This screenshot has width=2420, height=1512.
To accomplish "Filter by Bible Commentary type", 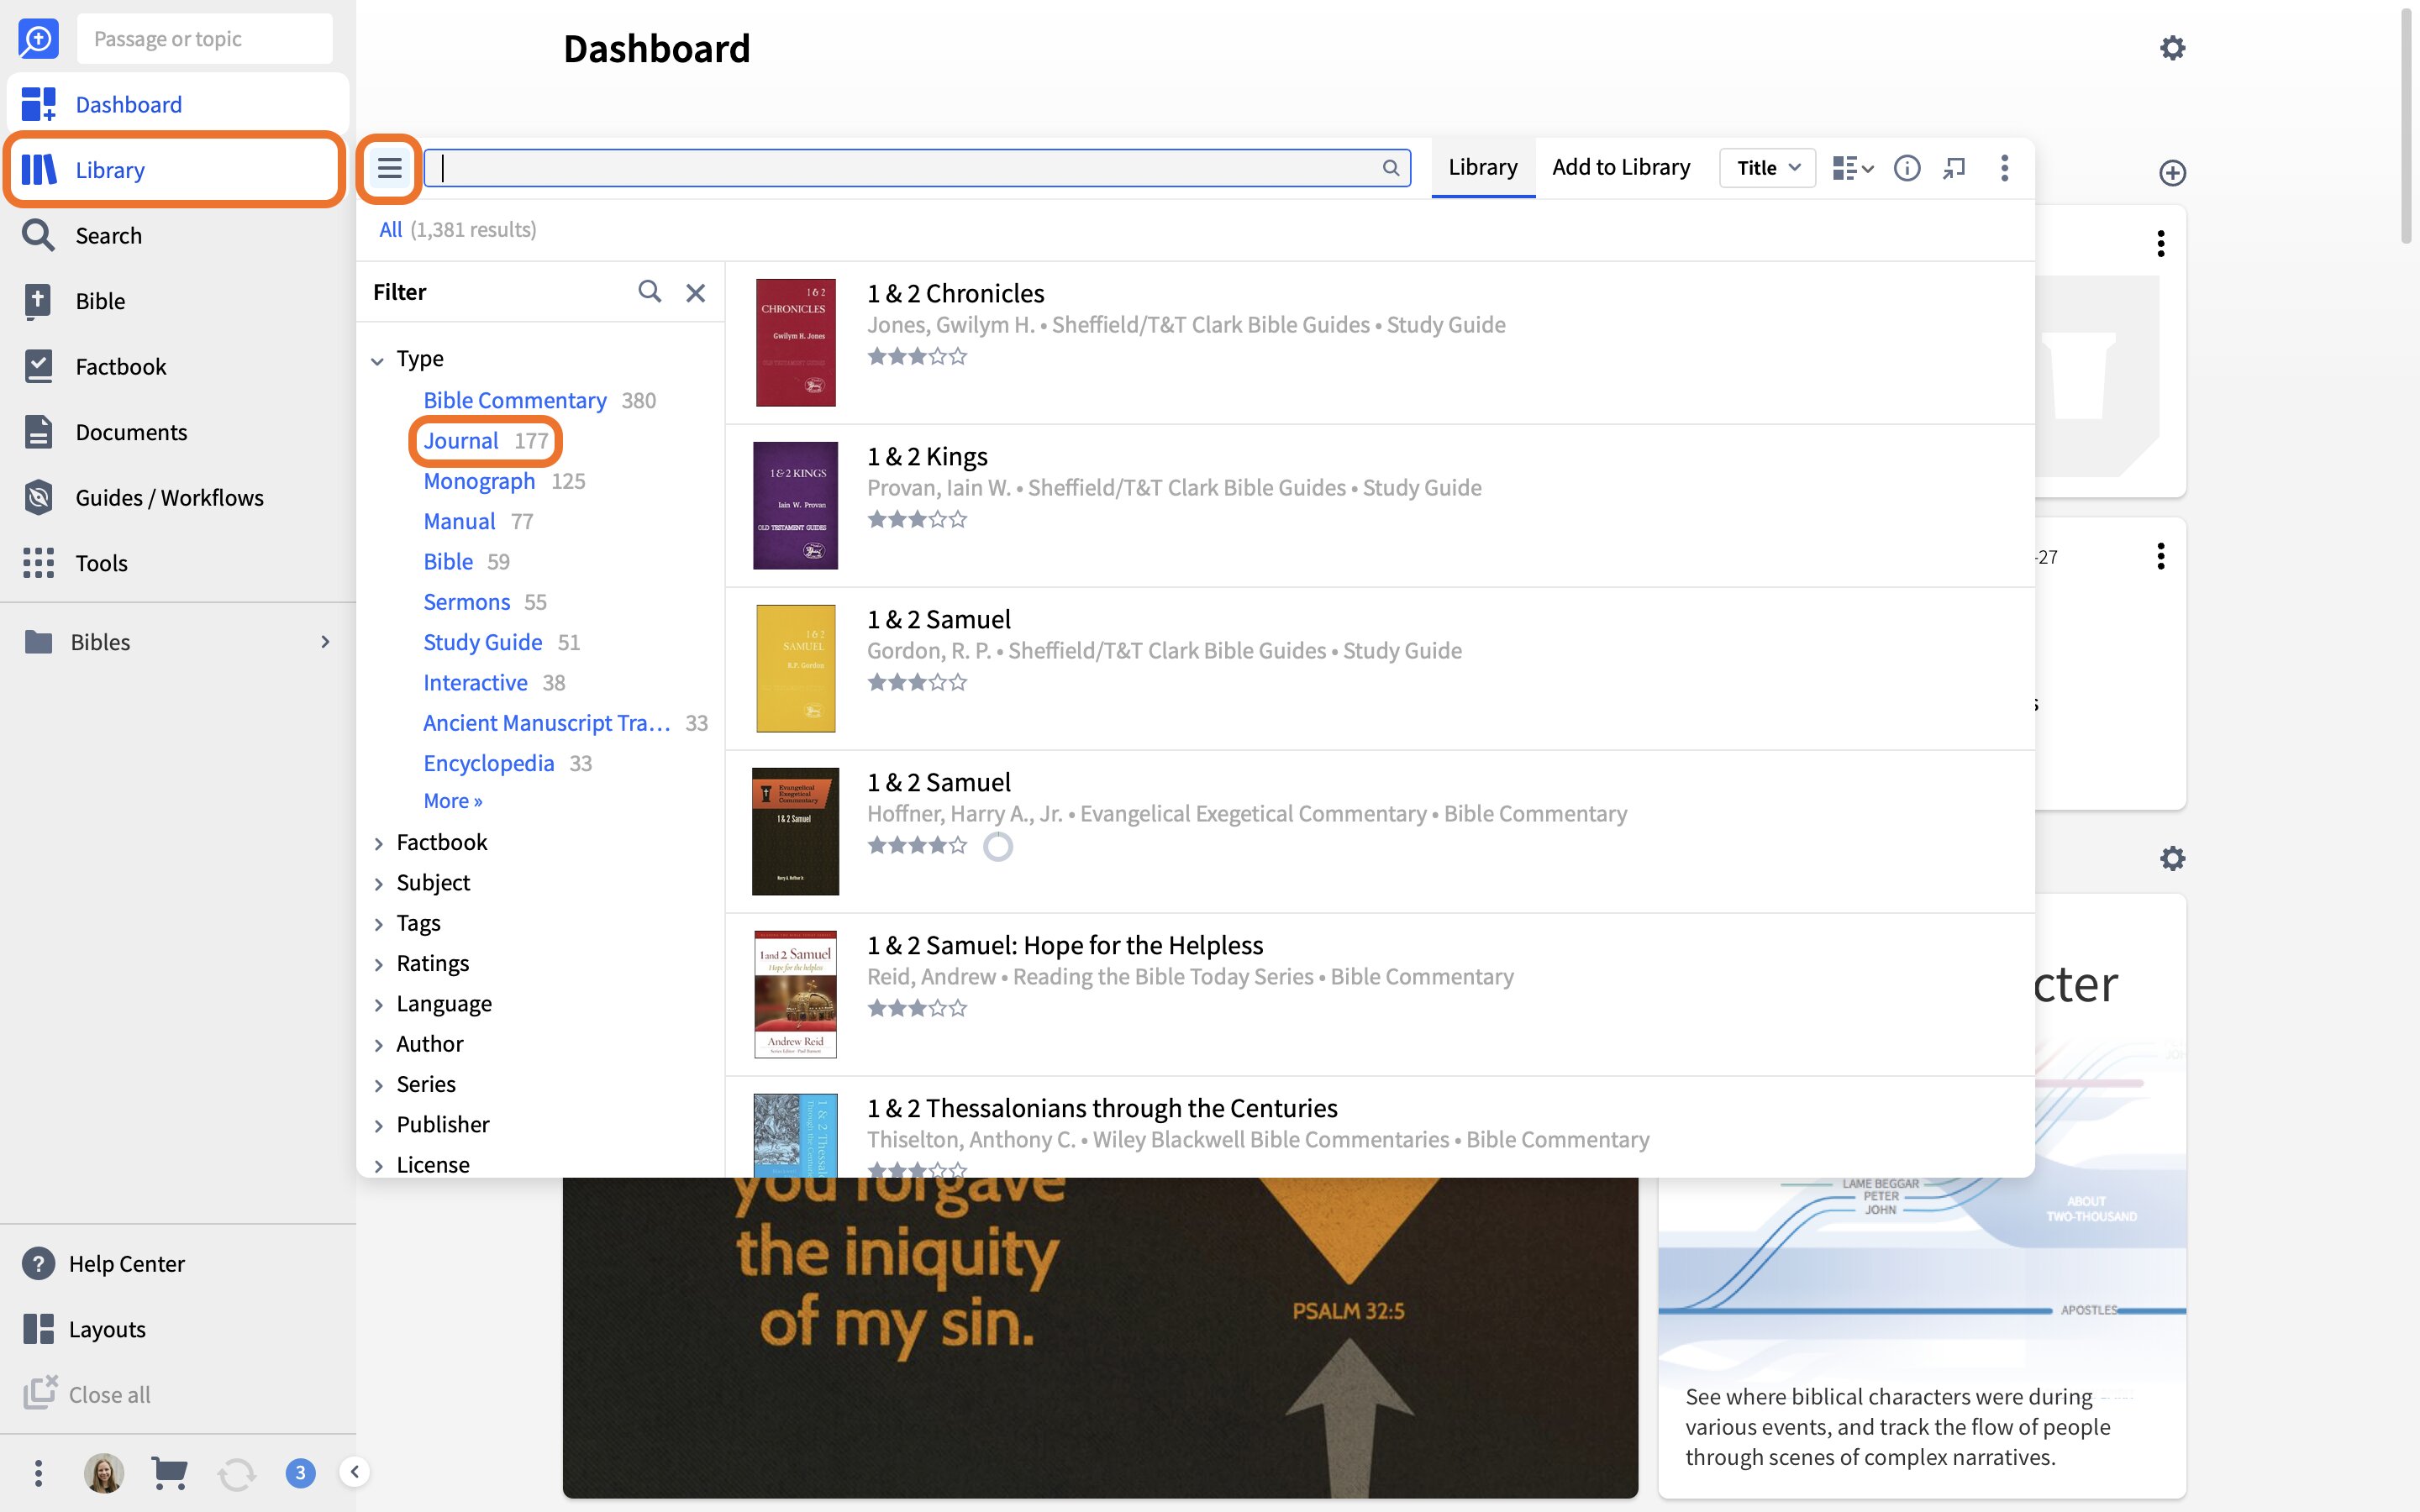I will (514, 400).
